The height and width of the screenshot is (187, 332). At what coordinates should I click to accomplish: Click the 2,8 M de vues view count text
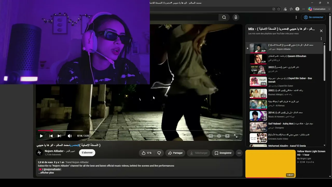click(45, 162)
